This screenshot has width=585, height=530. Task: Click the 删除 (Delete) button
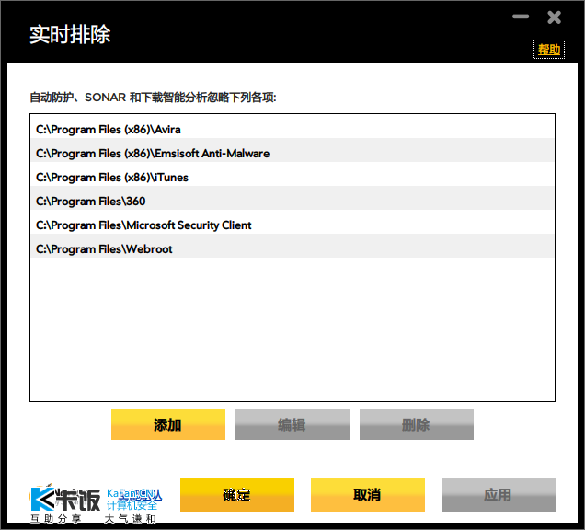point(417,424)
